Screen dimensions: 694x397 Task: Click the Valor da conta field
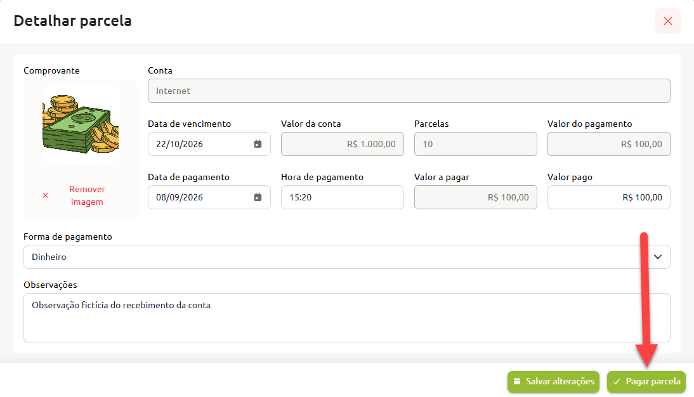click(342, 144)
